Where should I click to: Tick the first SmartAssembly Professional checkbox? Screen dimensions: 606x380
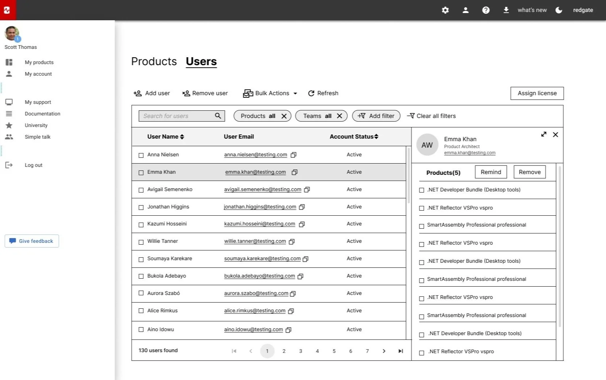click(x=422, y=226)
